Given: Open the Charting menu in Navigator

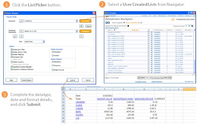Looking at the screenshot, I should pos(144,16).
